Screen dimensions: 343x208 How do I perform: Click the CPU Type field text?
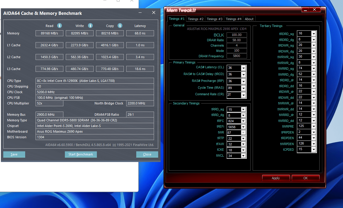(x=95, y=81)
